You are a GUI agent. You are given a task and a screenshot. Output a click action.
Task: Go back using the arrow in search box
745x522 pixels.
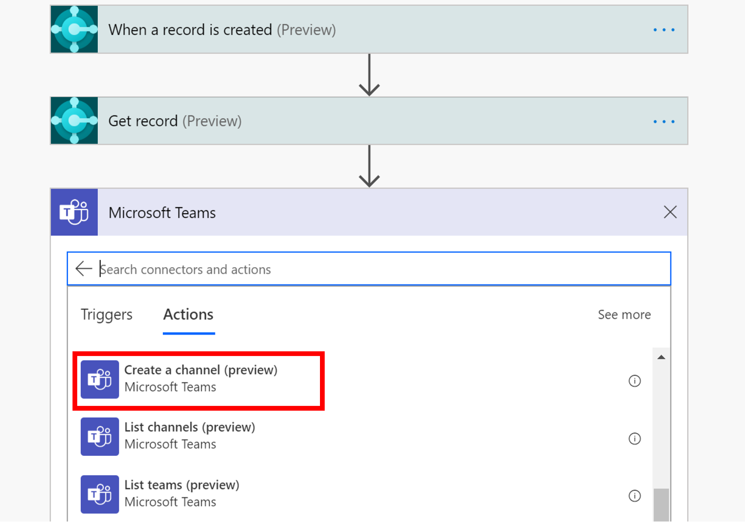tap(84, 269)
